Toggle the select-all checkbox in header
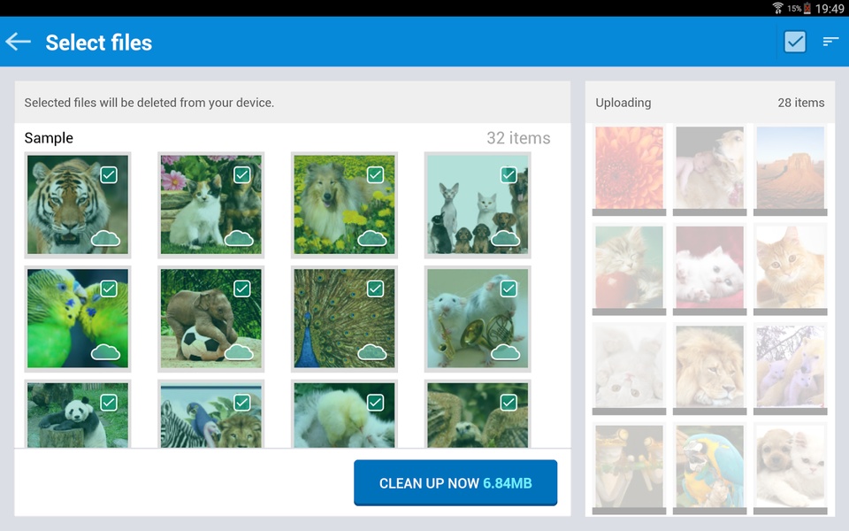 click(794, 42)
